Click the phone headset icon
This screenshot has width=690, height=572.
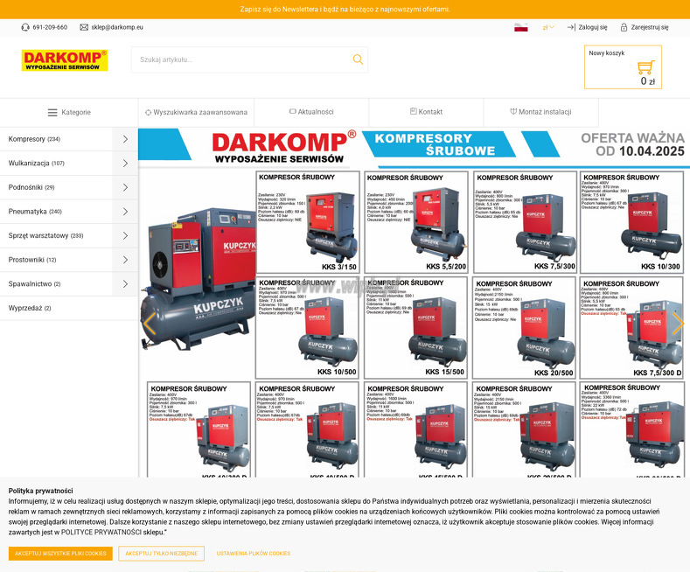[25, 27]
